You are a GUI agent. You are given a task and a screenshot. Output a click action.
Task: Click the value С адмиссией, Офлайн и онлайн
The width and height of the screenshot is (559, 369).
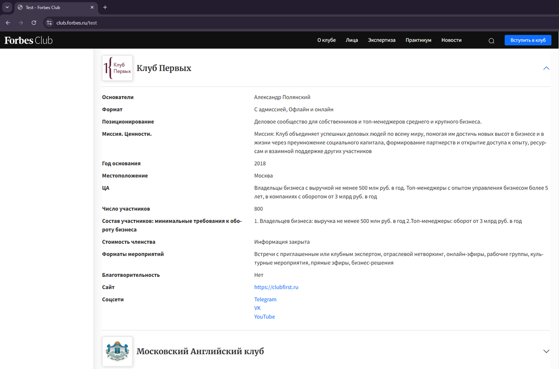coord(294,110)
